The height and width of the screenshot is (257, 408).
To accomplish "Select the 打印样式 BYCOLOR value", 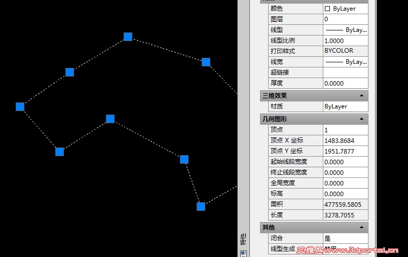I will (x=345, y=51).
